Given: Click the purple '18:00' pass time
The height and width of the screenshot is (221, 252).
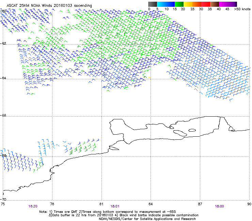Looking at the screenshot, I should [219, 206].
